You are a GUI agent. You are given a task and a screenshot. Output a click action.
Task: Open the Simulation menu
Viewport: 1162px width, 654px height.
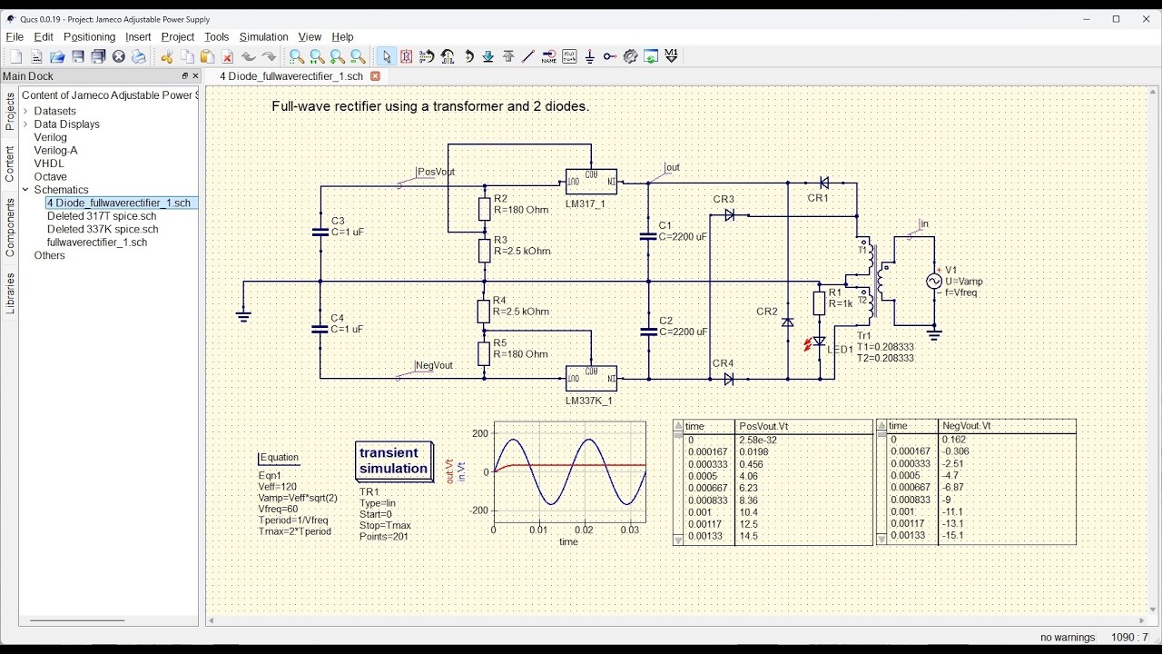(264, 37)
